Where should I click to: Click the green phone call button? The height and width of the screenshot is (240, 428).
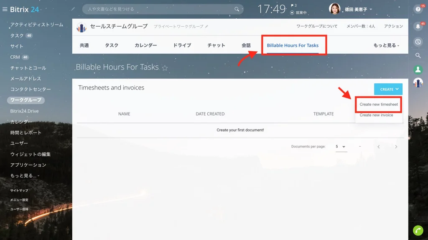[x=418, y=230]
